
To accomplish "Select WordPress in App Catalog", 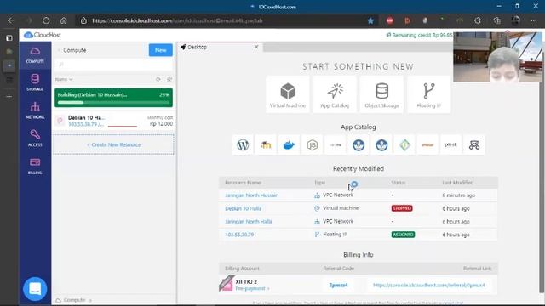I will tap(243, 144).
